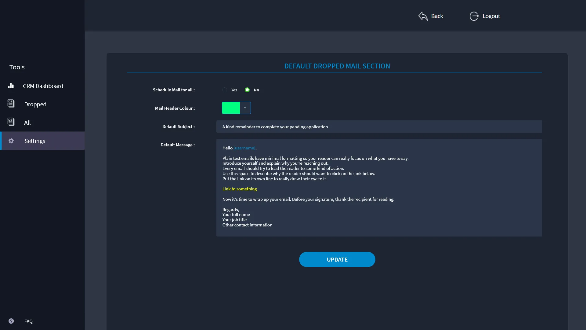Click the Dropped list icon in sidebar
The image size is (586, 330).
[x=11, y=104]
